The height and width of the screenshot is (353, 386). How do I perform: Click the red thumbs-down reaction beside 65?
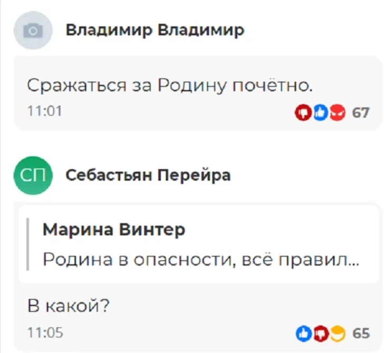point(321,334)
